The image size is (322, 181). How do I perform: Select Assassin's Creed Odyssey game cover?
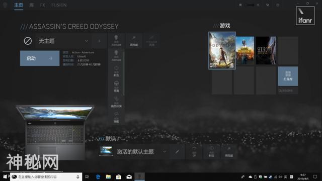(222, 50)
